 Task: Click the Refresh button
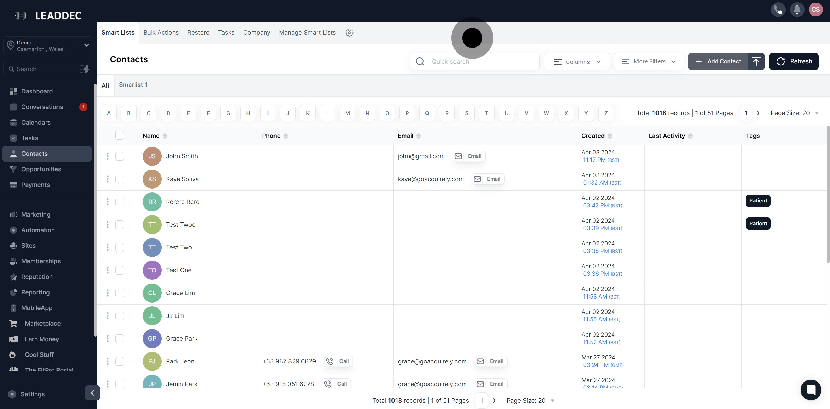794,61
